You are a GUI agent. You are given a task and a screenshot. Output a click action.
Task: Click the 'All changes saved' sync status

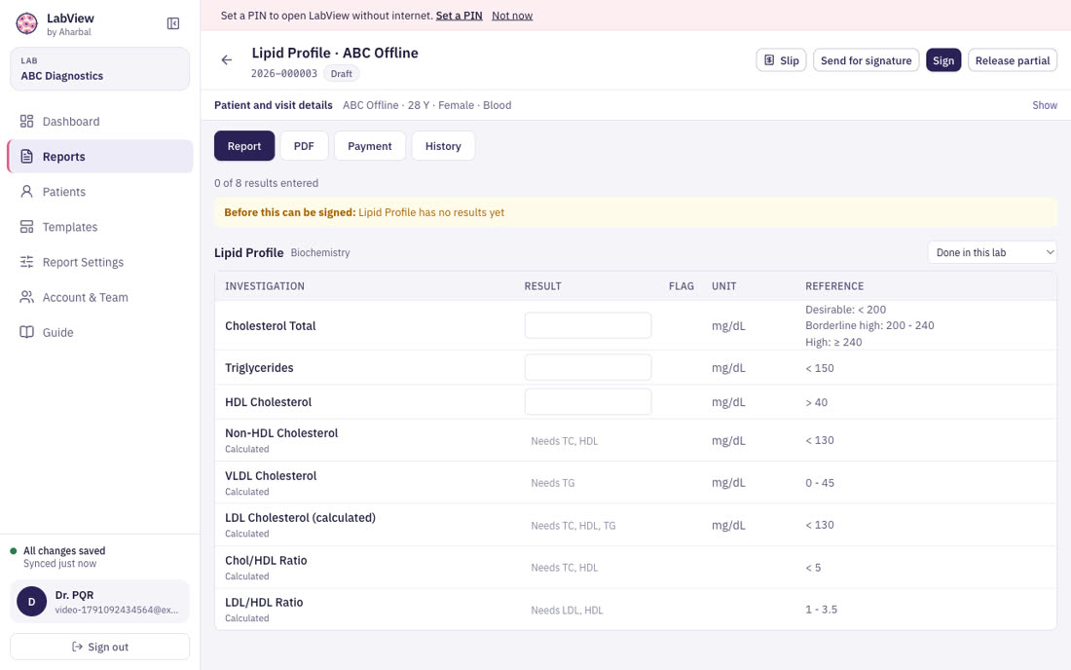pyautogui.click(x=64, y=551)
